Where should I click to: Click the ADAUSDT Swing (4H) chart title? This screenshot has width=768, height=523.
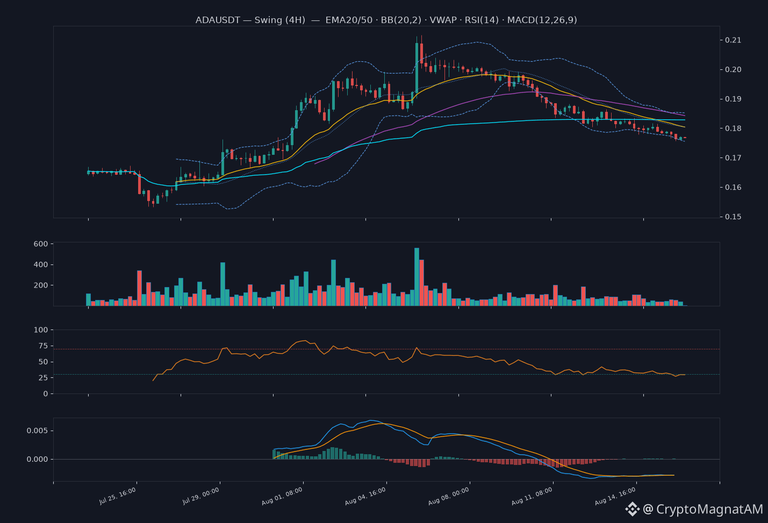386,20
